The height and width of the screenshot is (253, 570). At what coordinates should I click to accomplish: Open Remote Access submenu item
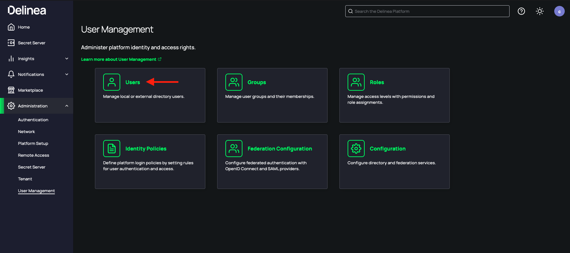point(34,155)
